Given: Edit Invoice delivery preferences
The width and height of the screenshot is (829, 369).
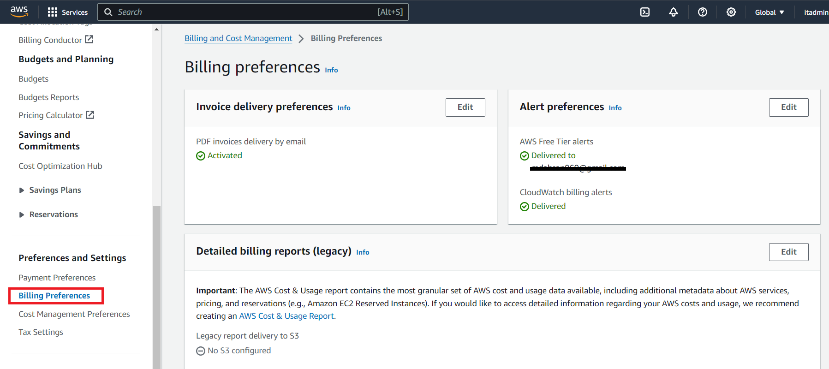Looking at the screenshot, I should tap(465, 107).
